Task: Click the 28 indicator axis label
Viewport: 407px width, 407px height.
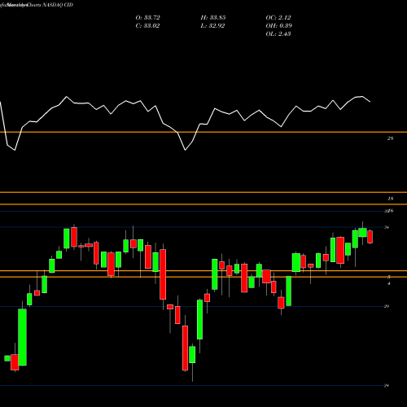Action: click(x=390, y=138)
